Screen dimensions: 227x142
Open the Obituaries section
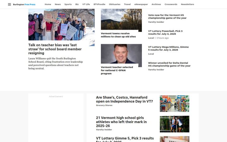pyautogui.click(x=115, y=4)
